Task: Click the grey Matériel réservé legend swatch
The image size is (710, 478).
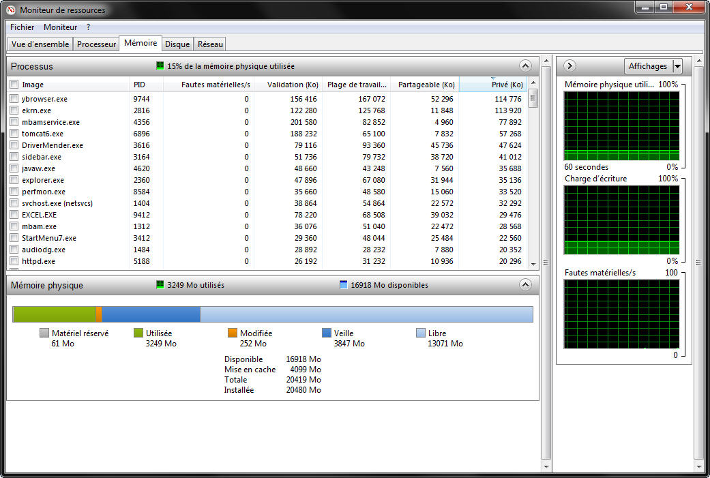Action: pyautogui.click(x=44, y=333)
